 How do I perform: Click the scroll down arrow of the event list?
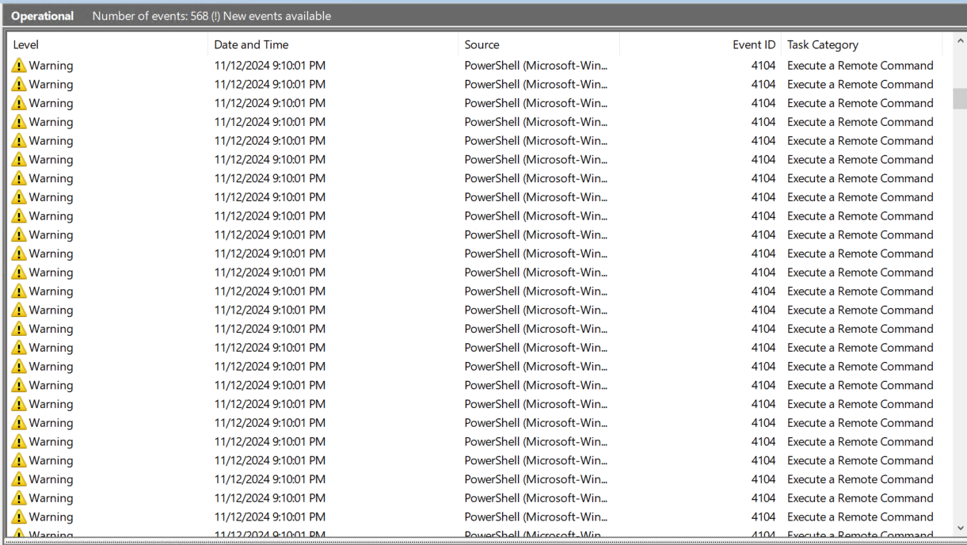[960, 528]
